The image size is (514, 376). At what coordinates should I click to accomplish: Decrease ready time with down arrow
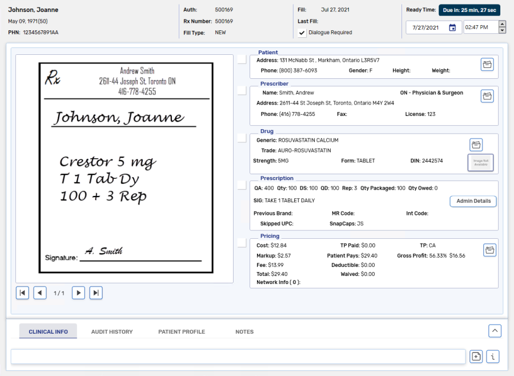502,30
